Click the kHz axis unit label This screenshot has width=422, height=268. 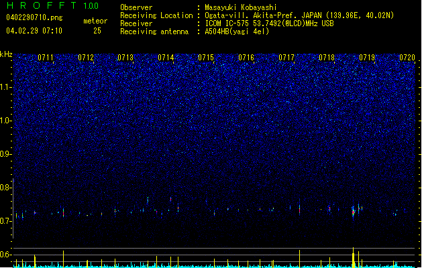[6, 54]
